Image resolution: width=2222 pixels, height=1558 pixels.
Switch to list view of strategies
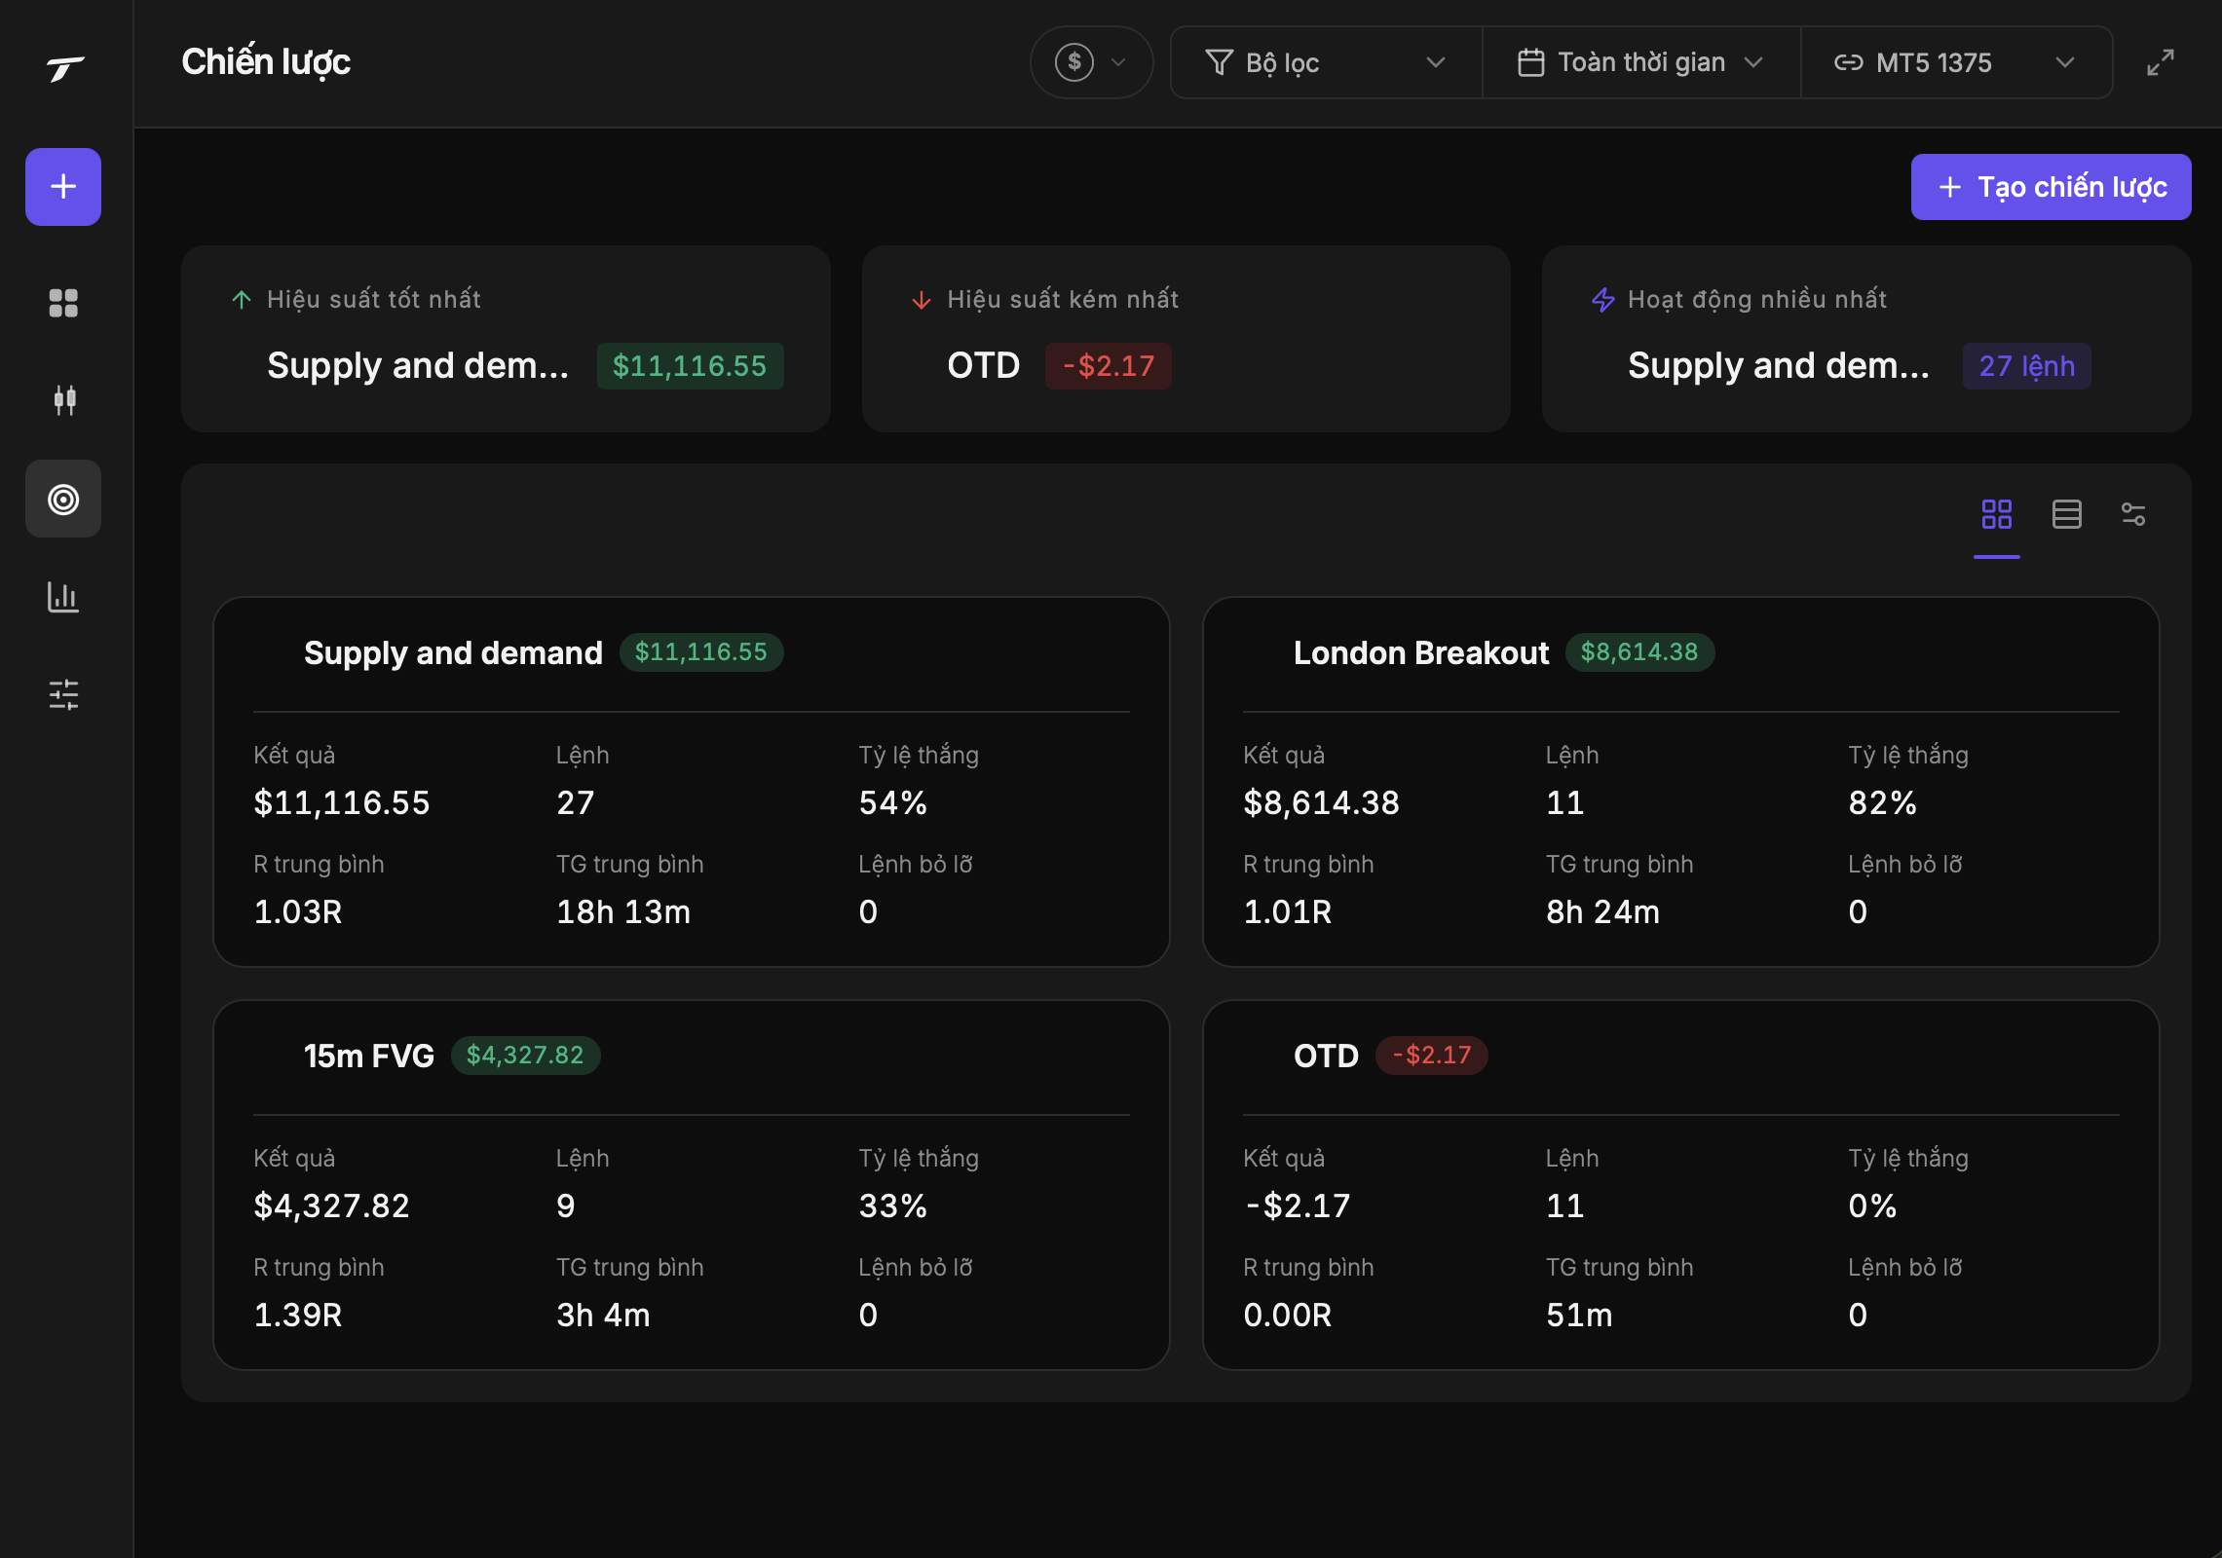click(2066, 513)
